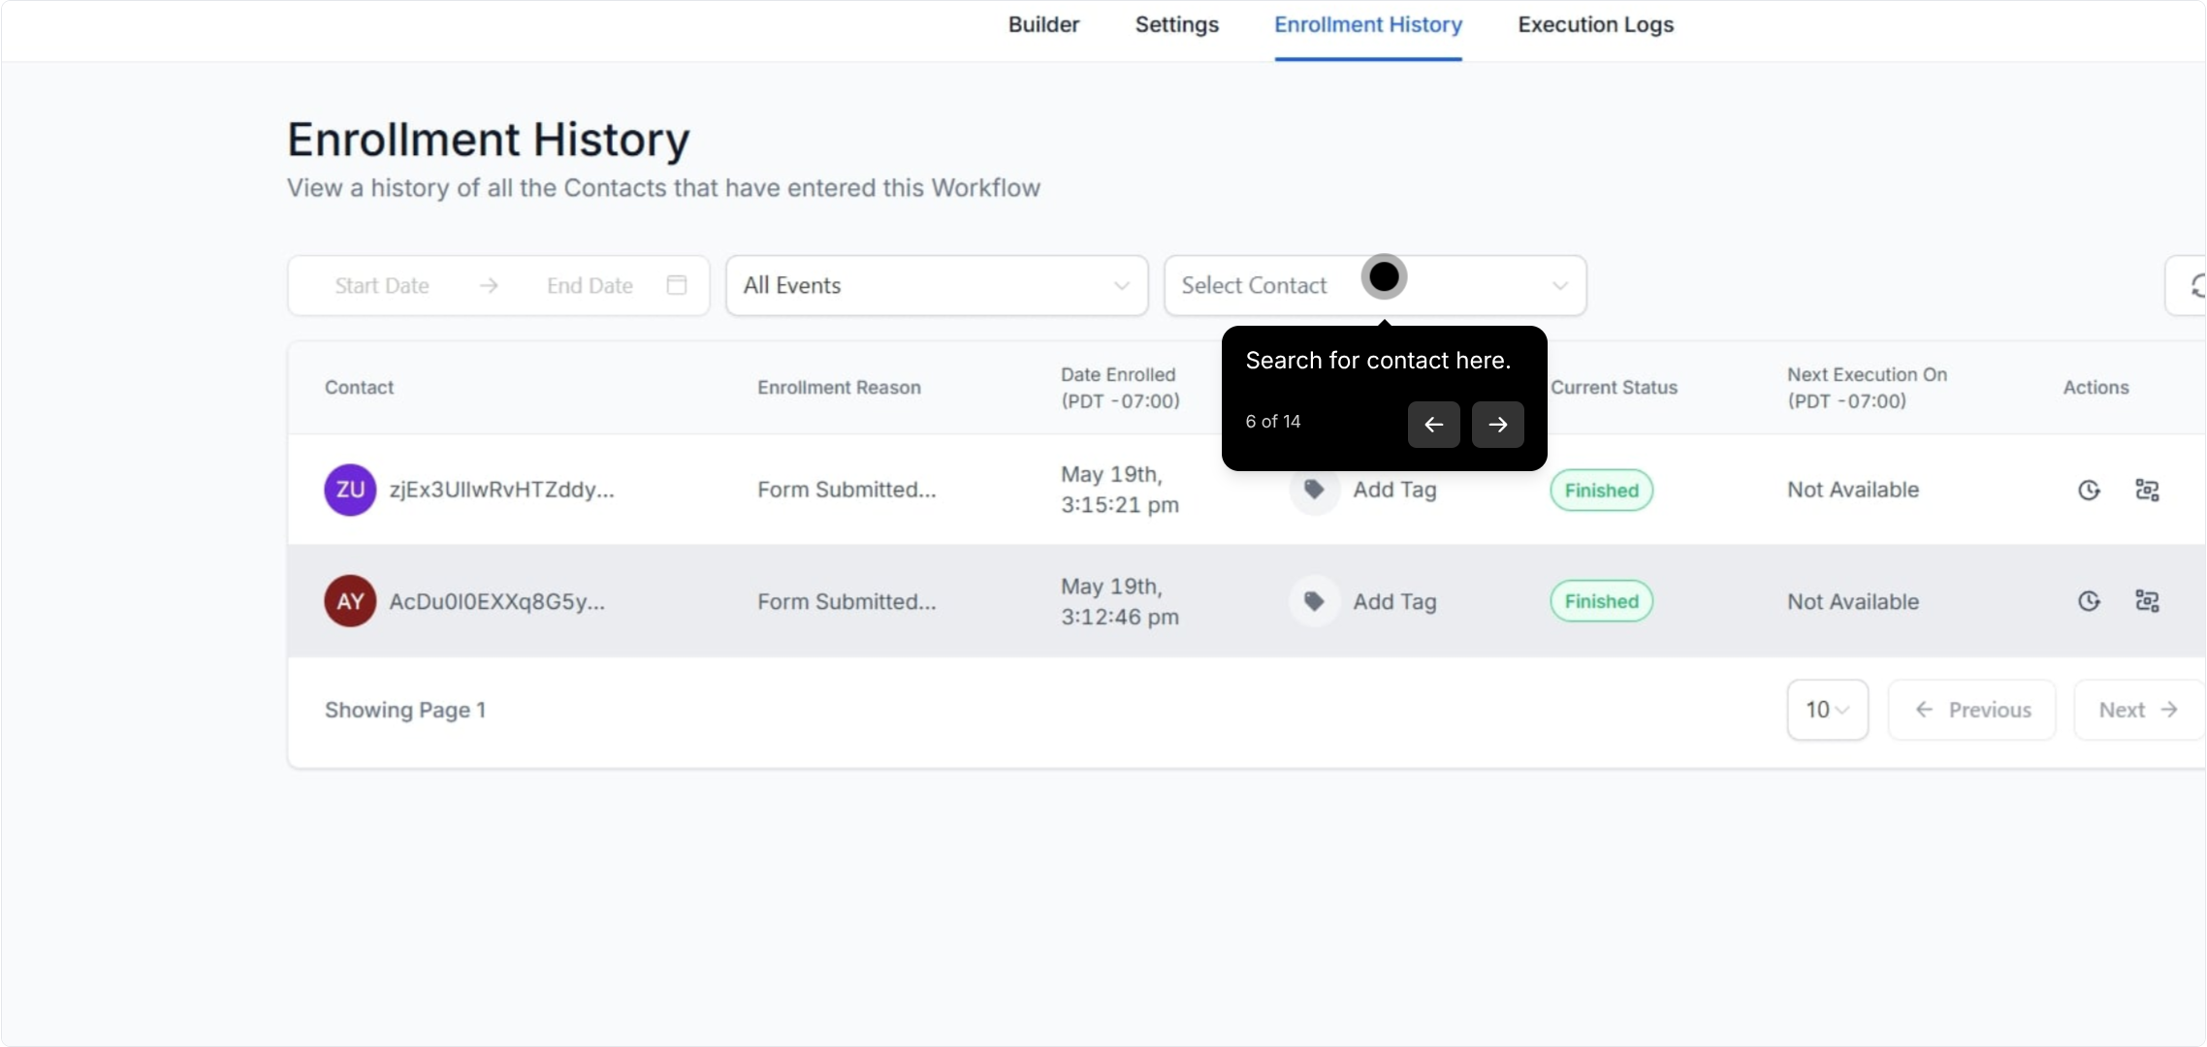Click the tag icon in AcDu0I0EXXq8G5y row

(1314, 601)
